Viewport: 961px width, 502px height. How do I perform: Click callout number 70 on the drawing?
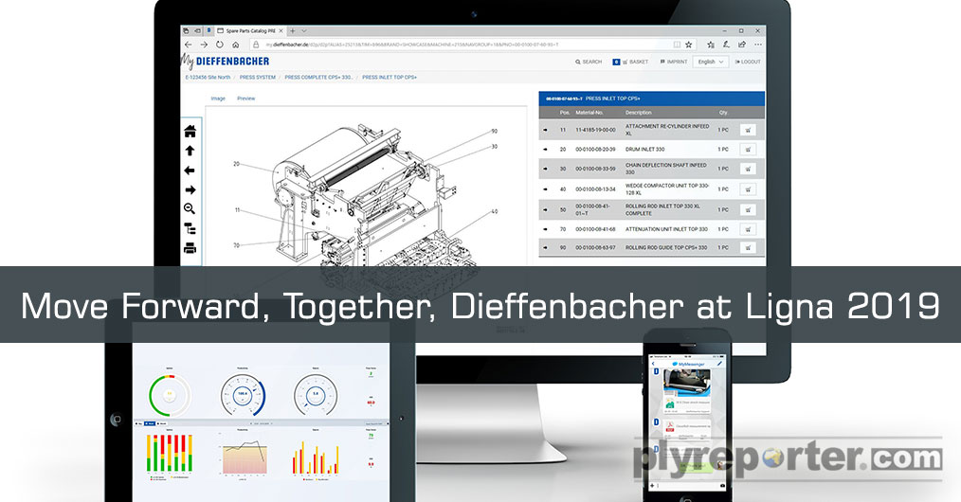pos(237,245)
